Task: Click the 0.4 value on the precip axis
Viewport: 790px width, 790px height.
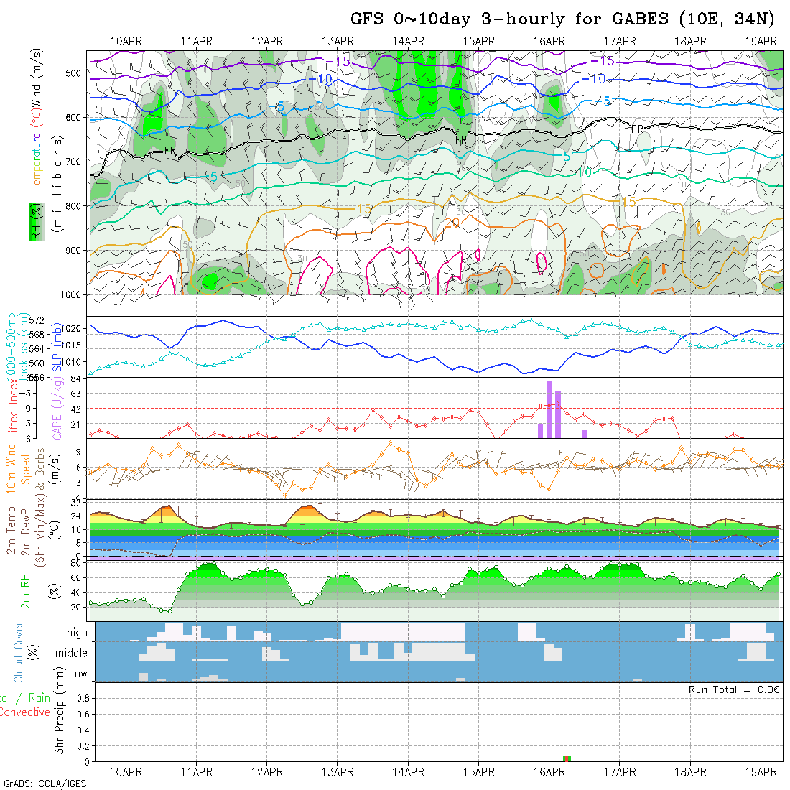Action: point(83,730)
